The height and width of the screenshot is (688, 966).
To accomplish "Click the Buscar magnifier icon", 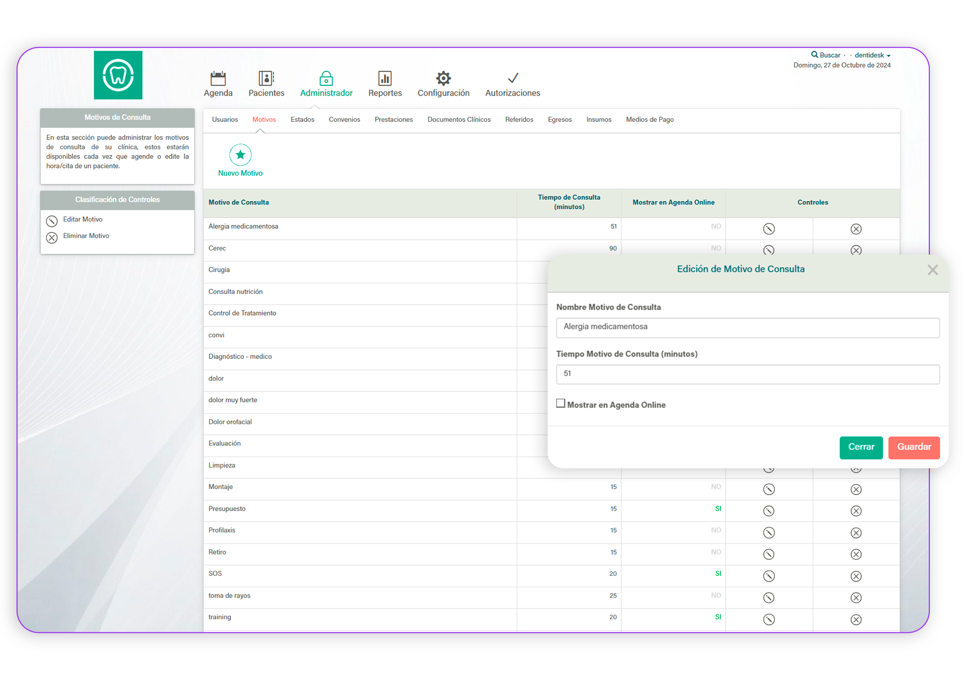I will pyautogui.click(x=815, y=55).
